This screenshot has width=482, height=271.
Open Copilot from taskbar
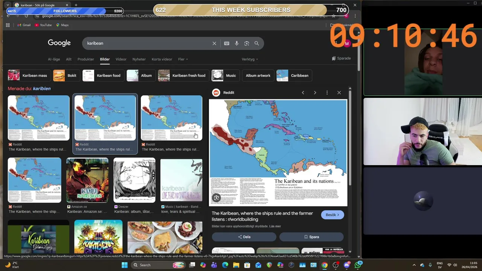203,265
